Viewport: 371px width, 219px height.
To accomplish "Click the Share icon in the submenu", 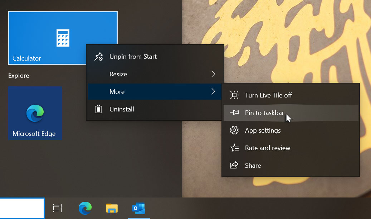I will 234,165.
